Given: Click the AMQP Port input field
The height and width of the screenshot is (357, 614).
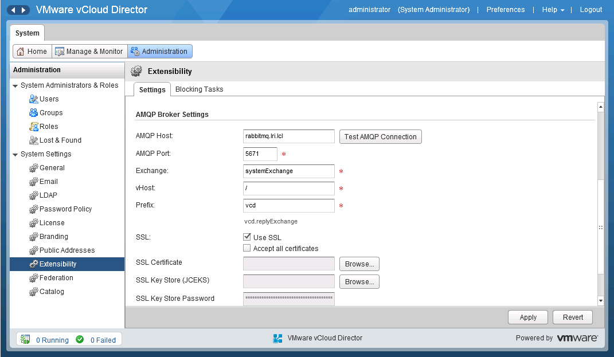Looking at the screenshot, I should [260, 154].
